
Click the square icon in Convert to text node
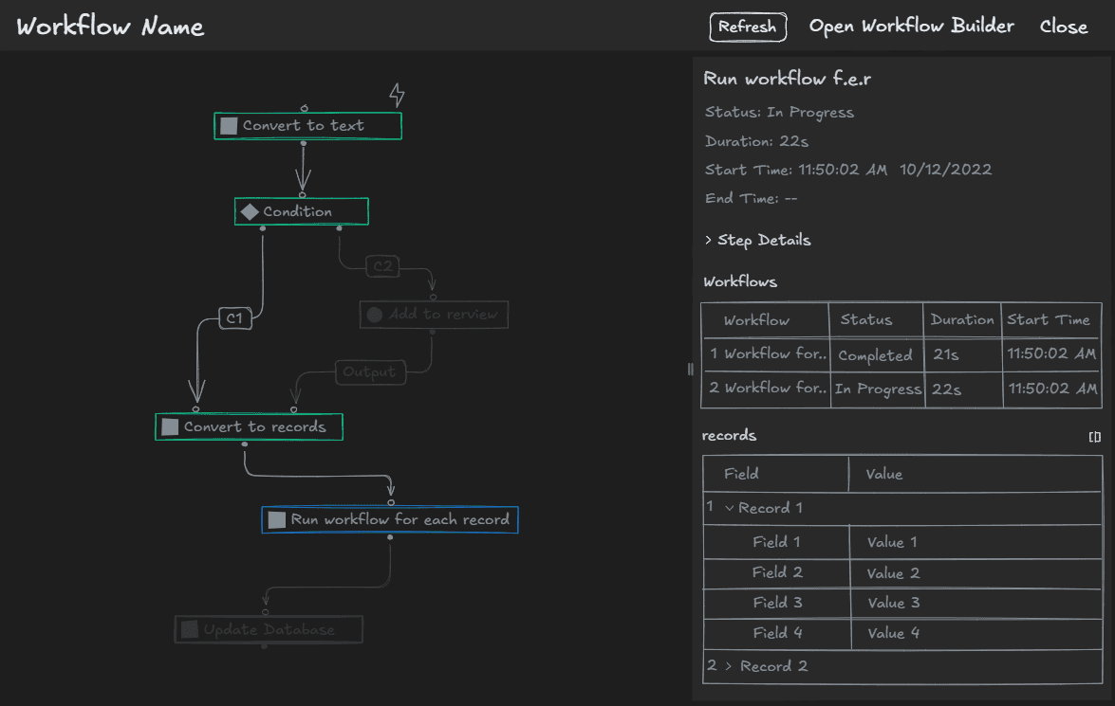point(227,124)
